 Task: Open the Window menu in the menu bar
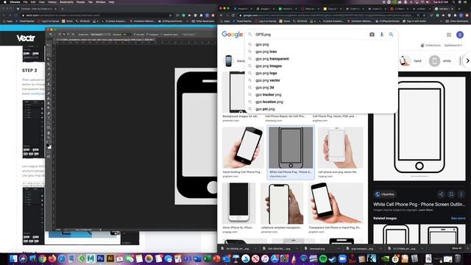point(100,2)
